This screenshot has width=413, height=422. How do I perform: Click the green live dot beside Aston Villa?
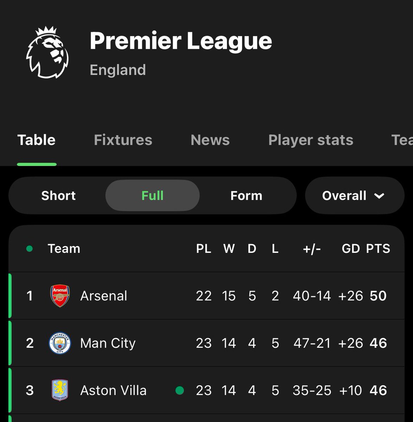[180, 390]
